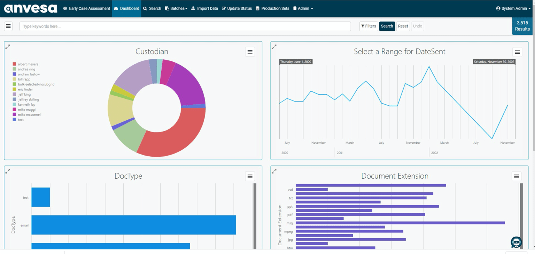Open the Custodian chart hamburger menu

(x=250, y=52)
